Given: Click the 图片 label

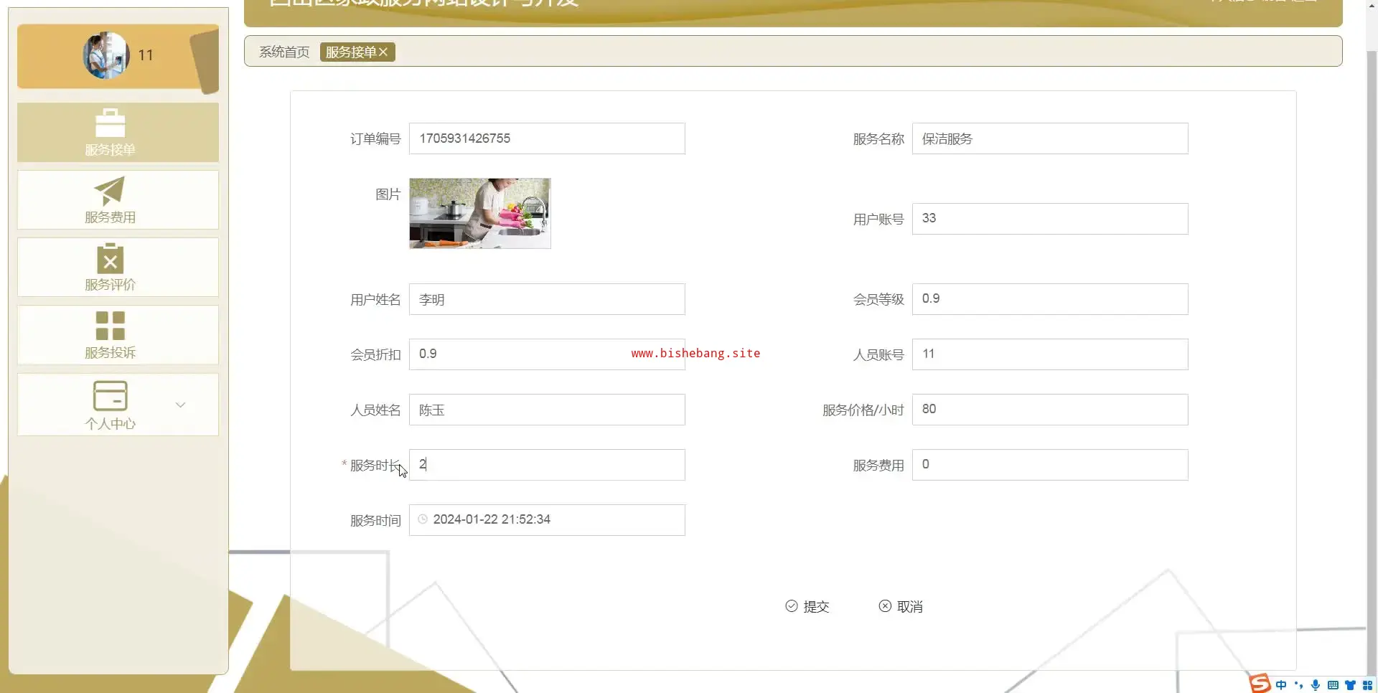Looking at the screenshot, I should tap(388, 194).
